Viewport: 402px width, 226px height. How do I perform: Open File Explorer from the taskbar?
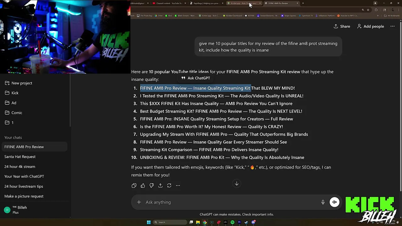pos(198,222)
